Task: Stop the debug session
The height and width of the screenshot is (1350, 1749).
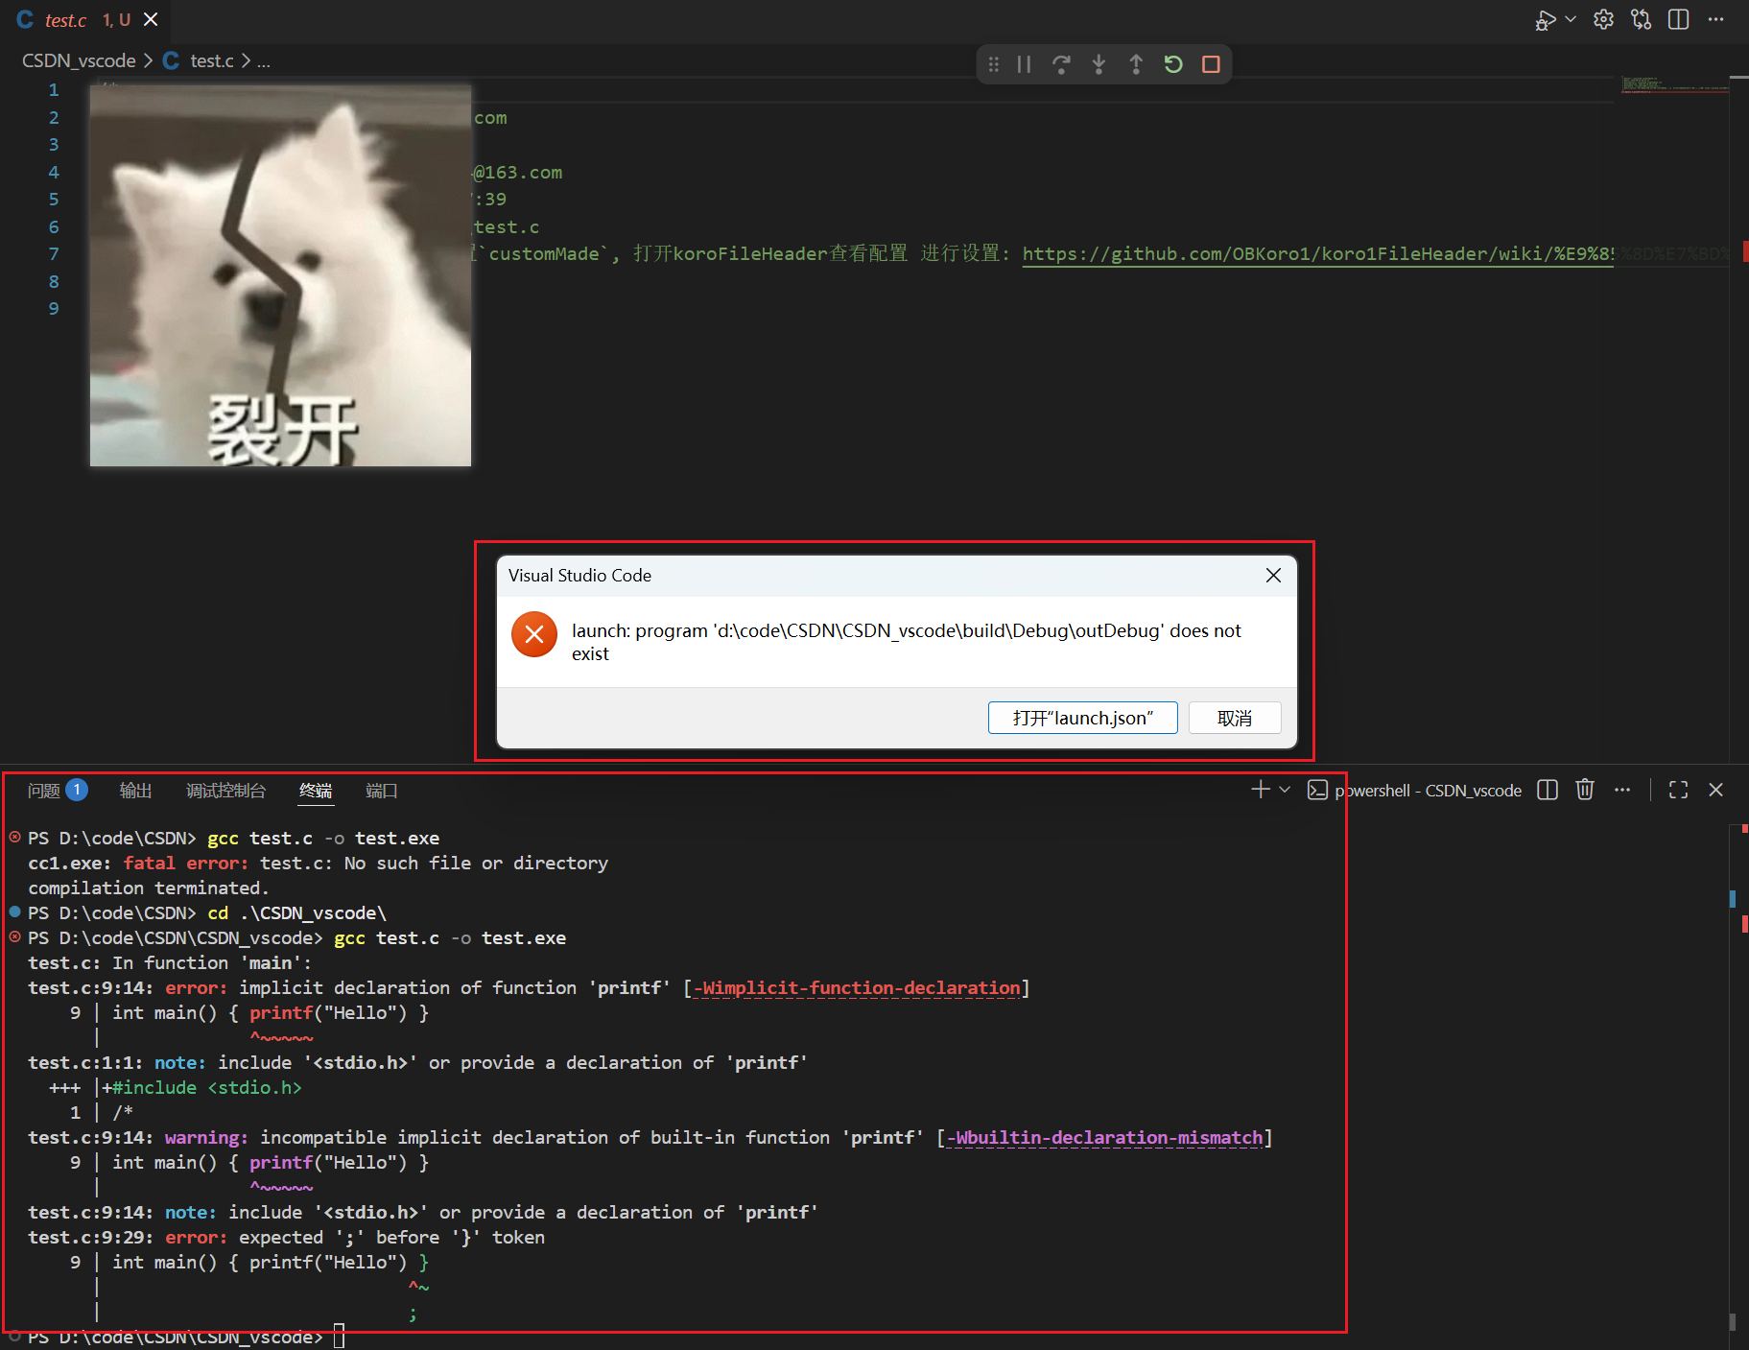Action: [x=1211, y=64]
